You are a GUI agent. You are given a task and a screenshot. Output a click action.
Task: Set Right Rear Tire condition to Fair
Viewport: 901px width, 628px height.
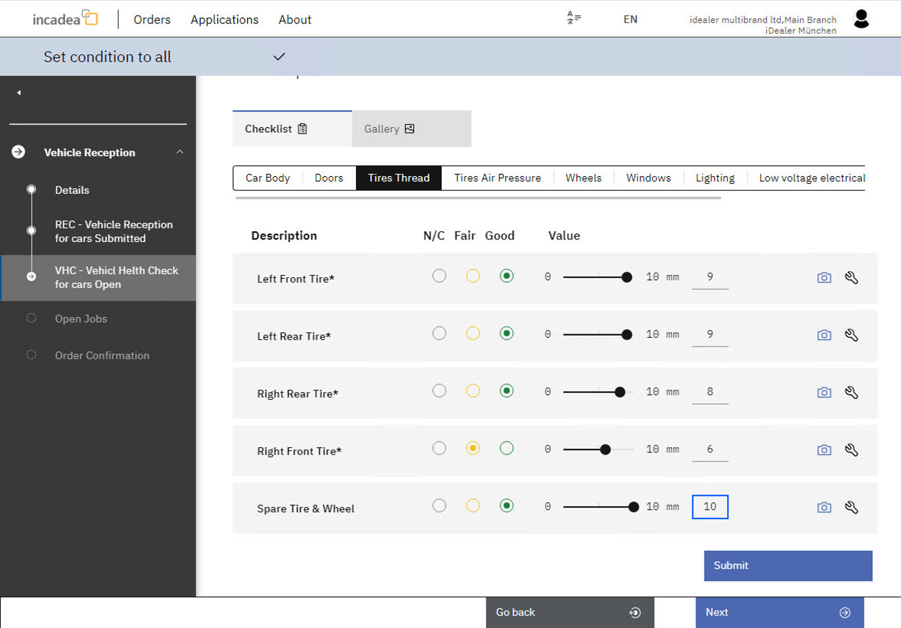[472, 390]
